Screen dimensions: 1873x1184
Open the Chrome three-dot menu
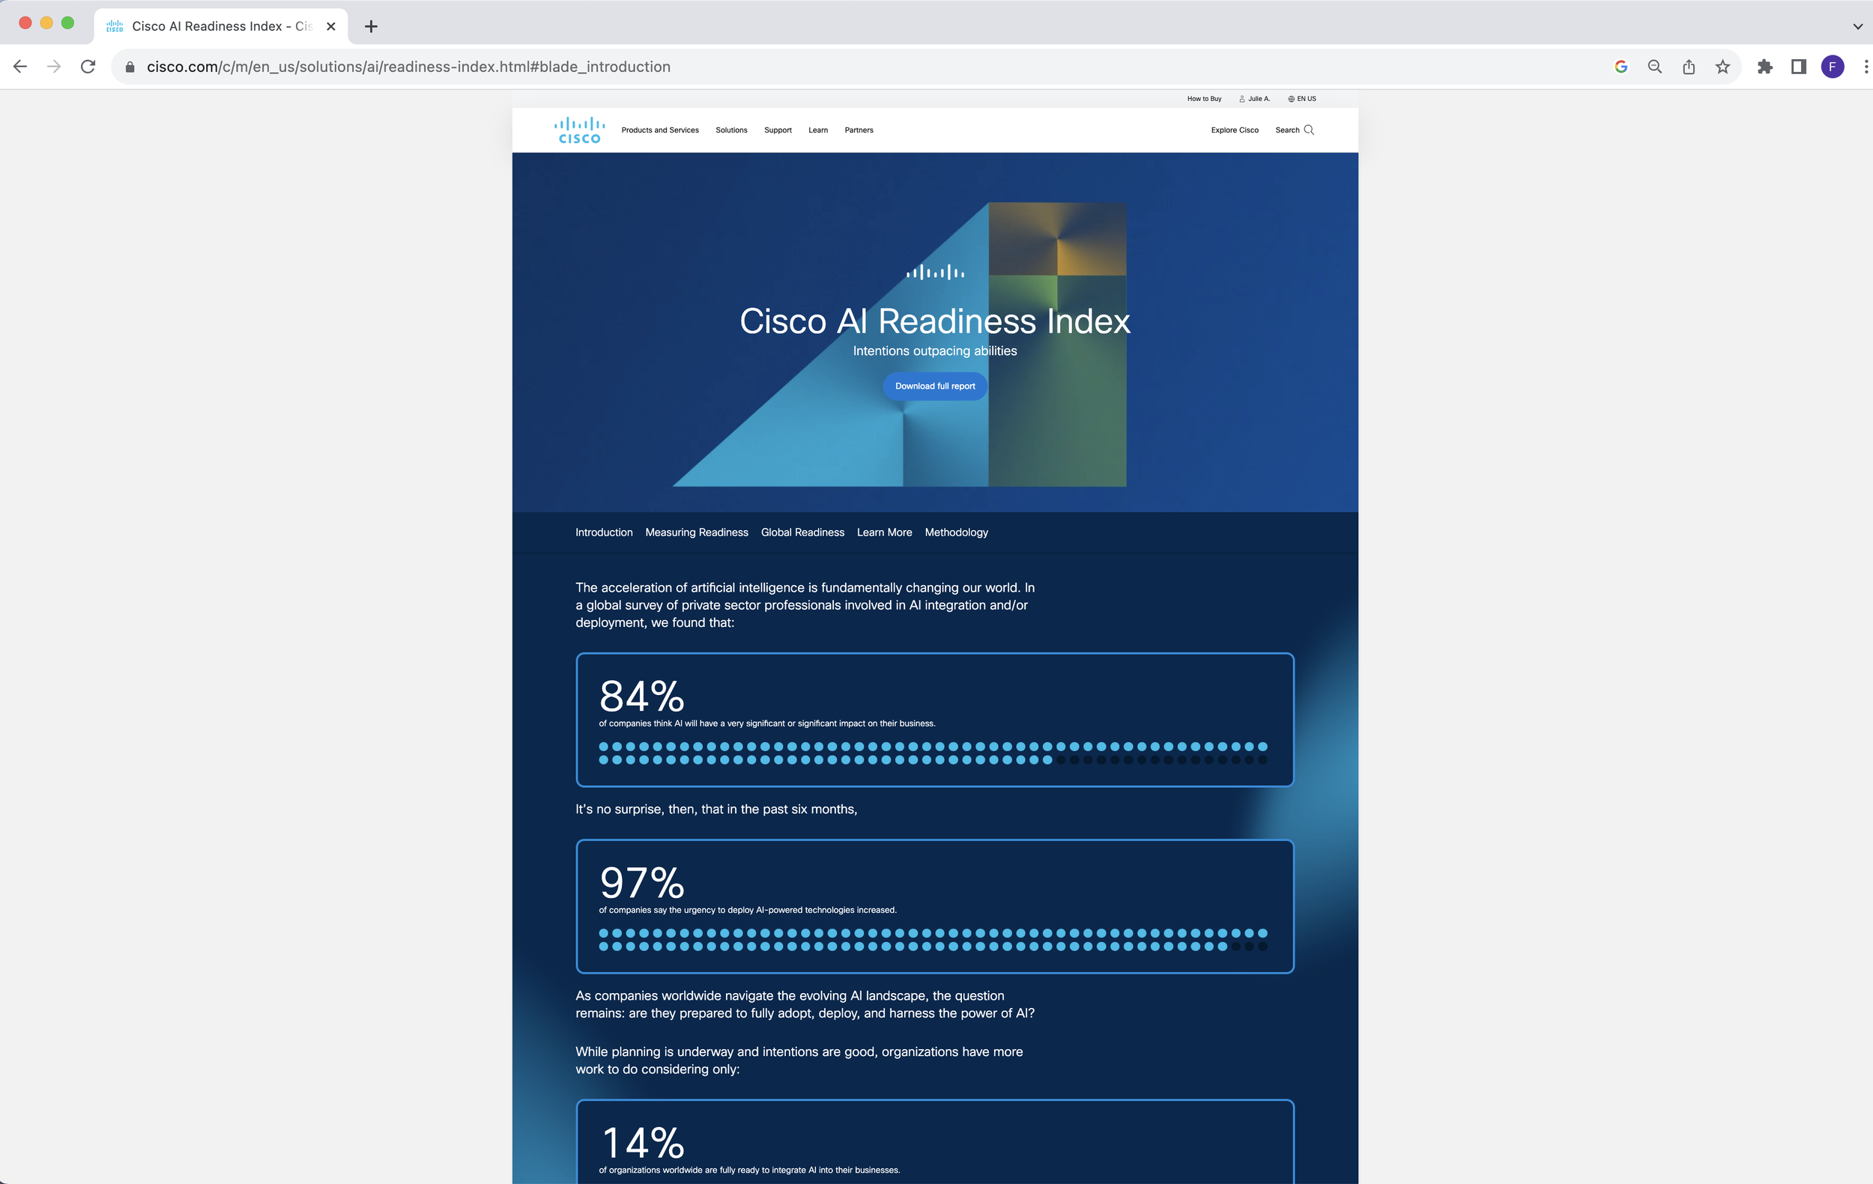pos(1866,67)
